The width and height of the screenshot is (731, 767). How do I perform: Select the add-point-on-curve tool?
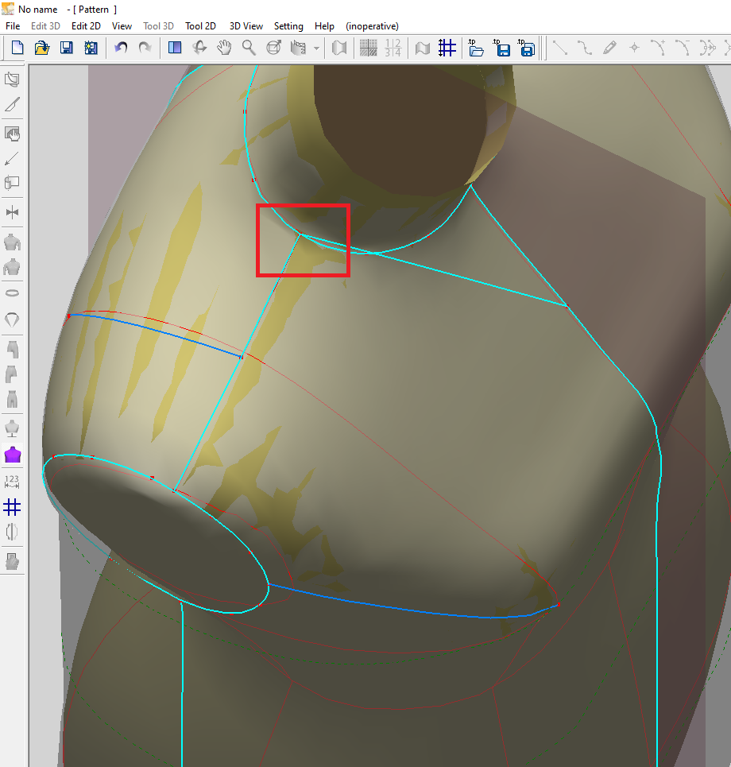tap(659, 48)
